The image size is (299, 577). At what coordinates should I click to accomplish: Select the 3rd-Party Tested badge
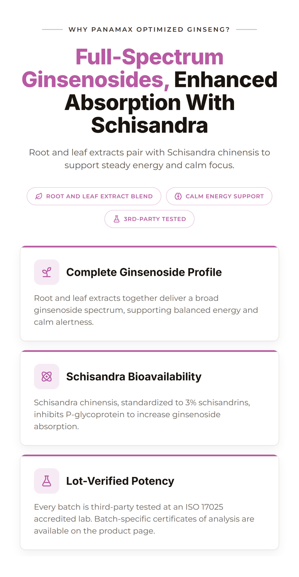(x=149, y=219)
